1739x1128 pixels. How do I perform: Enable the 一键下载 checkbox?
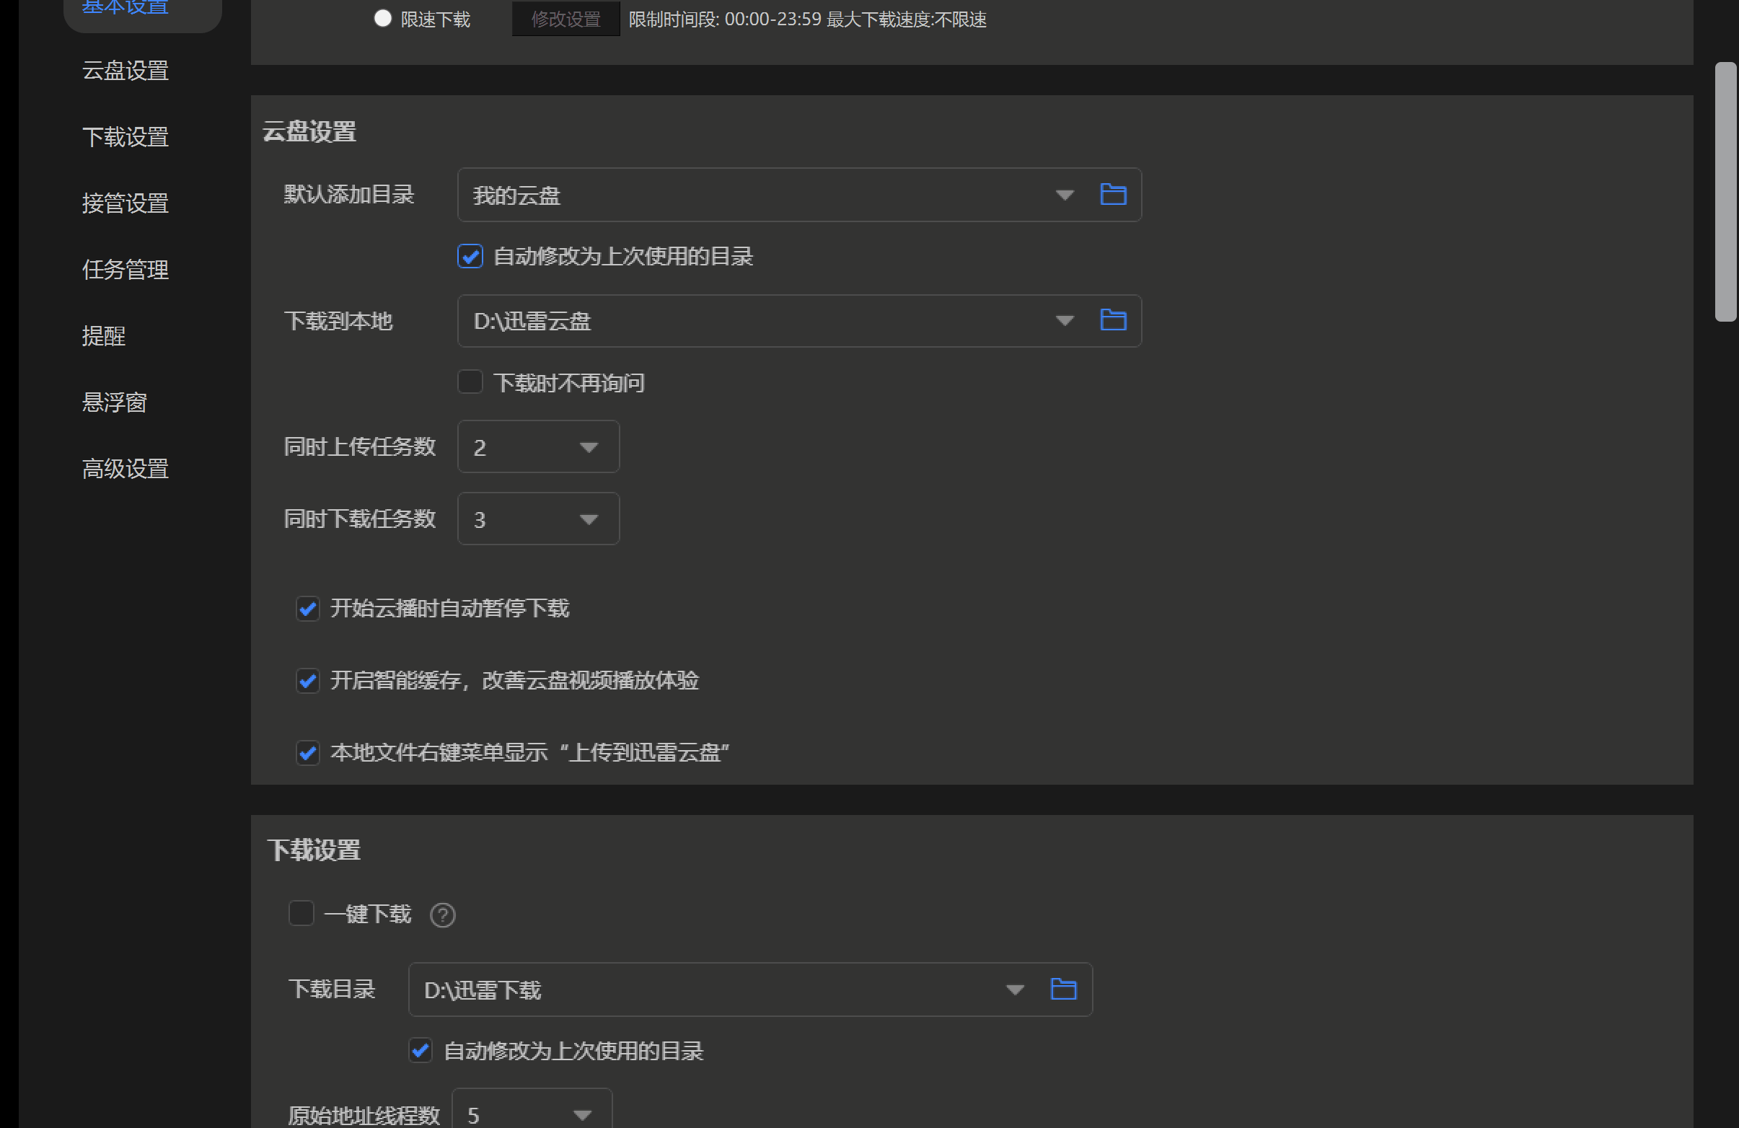coord(301,913)
